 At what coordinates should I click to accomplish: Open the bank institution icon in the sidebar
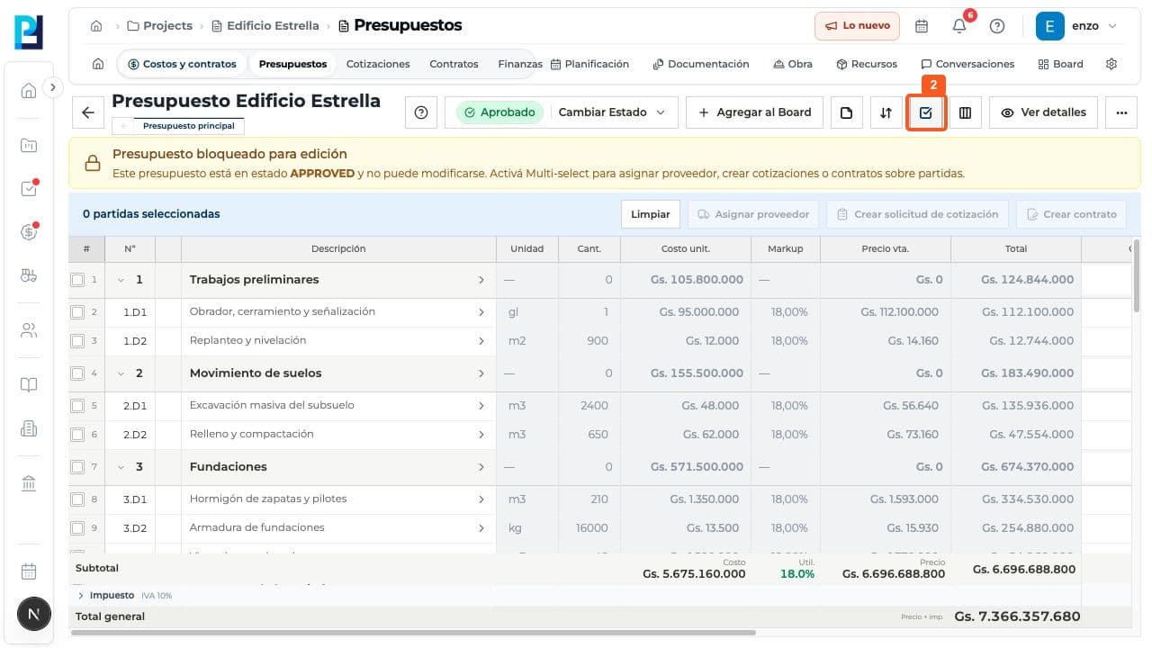[29, 484]
